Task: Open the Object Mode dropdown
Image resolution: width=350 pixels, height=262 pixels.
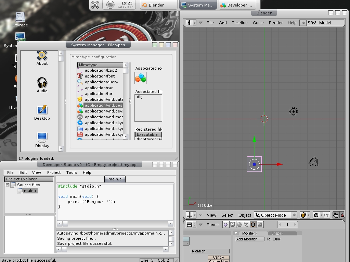Action: pyautogui.click(x=275, y=215)
